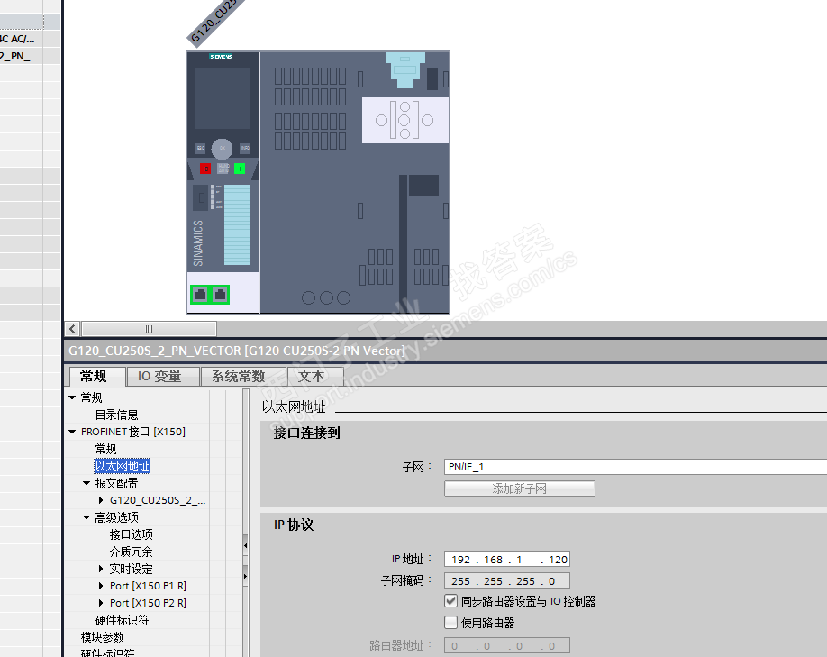Expand the G120_CU250S_2_... tree node

click(101, 500)
